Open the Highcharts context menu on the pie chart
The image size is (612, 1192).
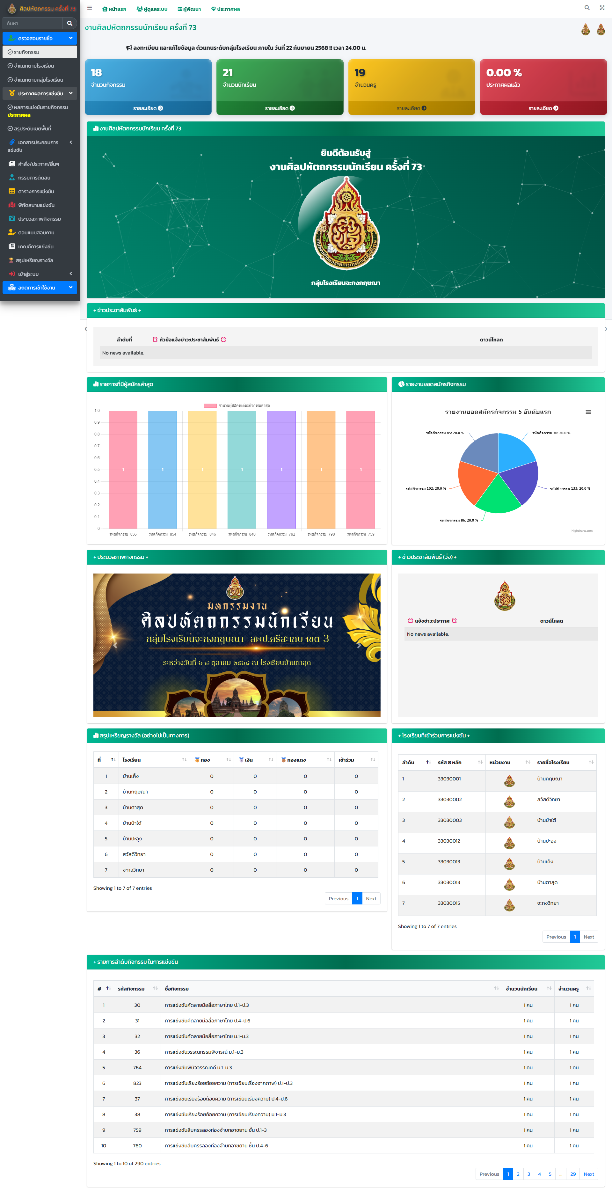[588, 412]
